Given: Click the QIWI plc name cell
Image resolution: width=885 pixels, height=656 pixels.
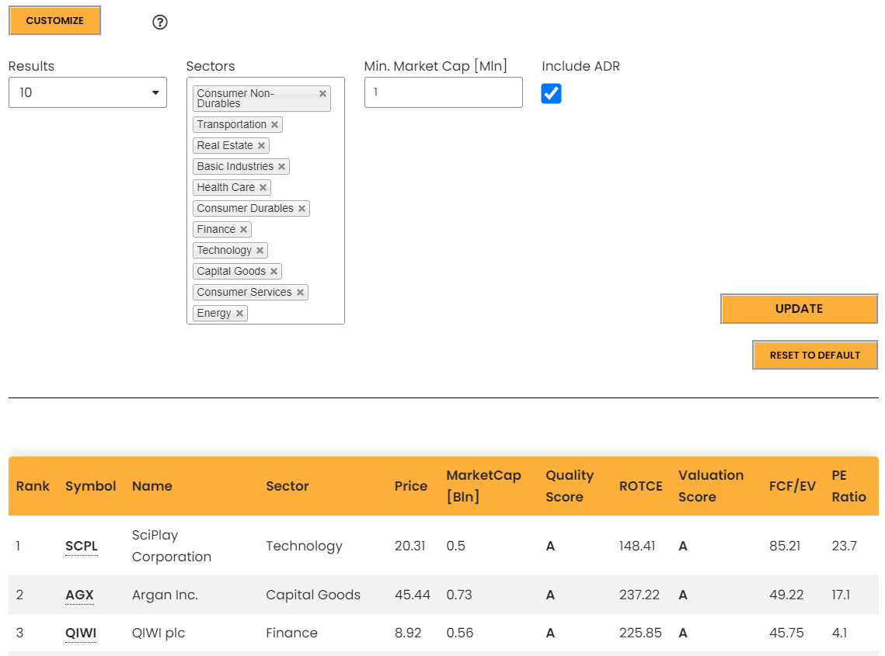Looking at the screenshot, I should (x=158, y=633).
